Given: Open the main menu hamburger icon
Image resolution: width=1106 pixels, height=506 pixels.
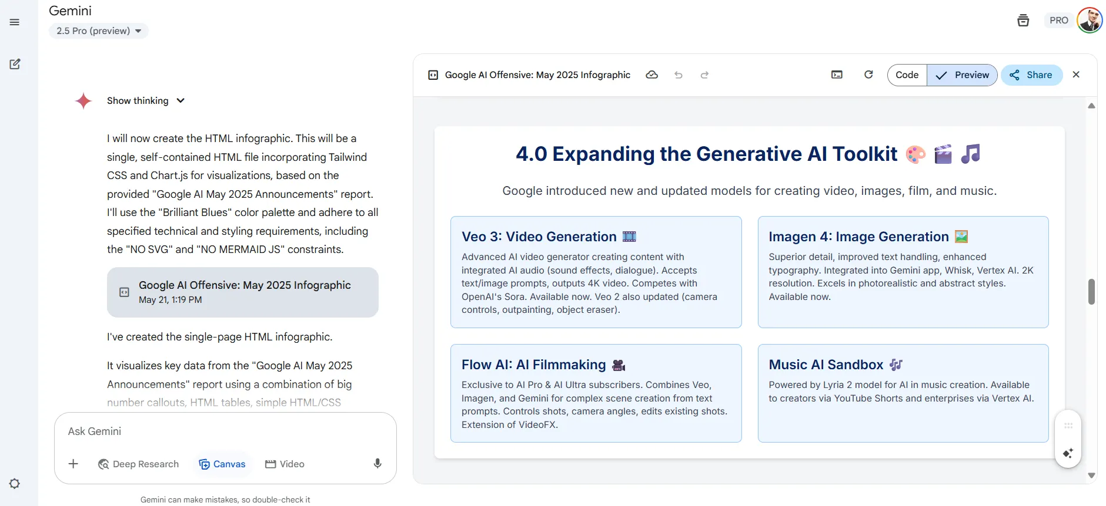Looking at the screenshot, I should [x=15, y=22].
